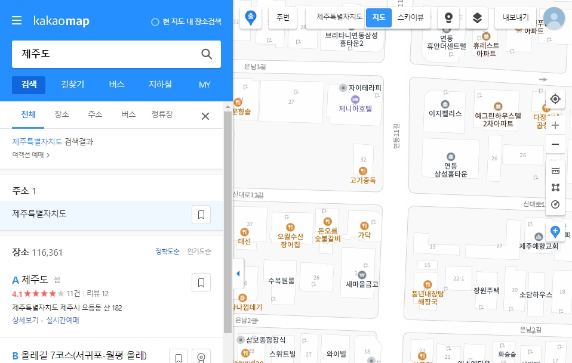Select the 검색 tab
The image size is (572, 363).
click(x=29, y=85)
